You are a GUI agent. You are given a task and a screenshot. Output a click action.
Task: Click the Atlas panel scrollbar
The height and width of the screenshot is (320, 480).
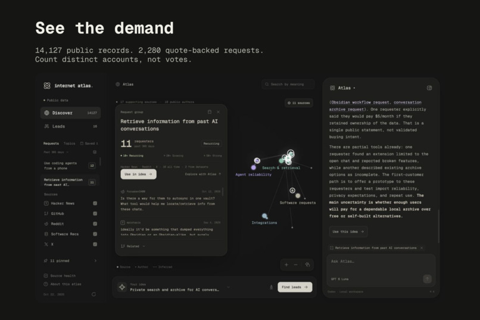point(438,226)
